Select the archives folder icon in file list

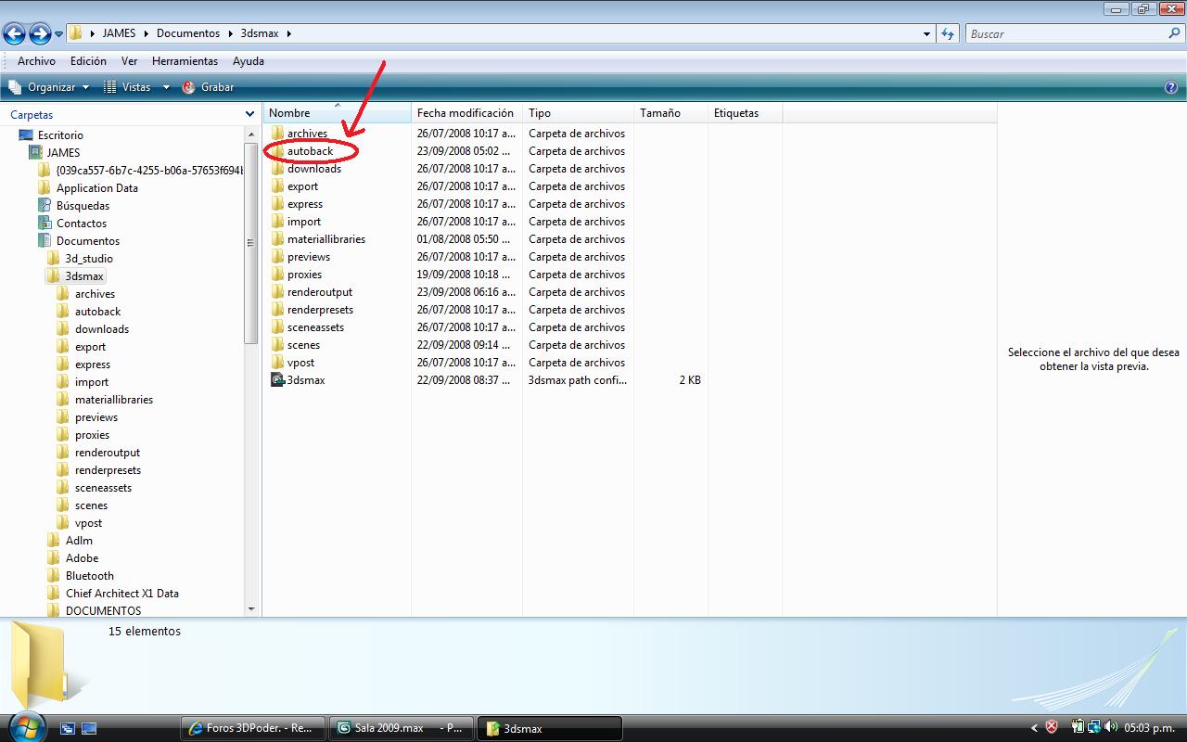tap(277, 134)
